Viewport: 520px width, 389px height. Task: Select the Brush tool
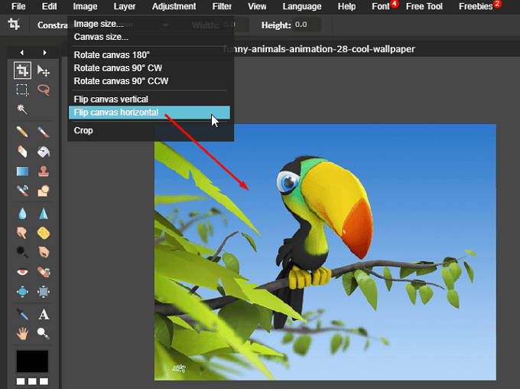click(44, 132)
